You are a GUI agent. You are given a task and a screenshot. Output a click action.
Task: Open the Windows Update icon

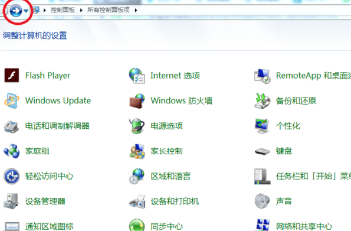(x=12, y=100)
